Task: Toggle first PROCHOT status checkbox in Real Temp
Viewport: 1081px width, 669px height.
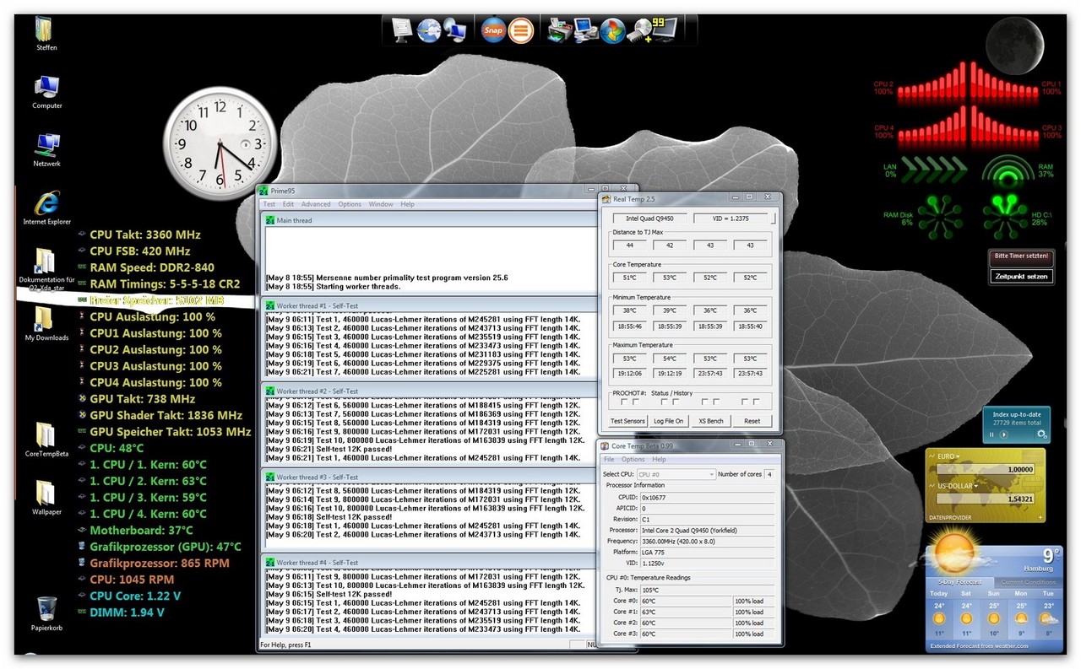Action: 624,402
